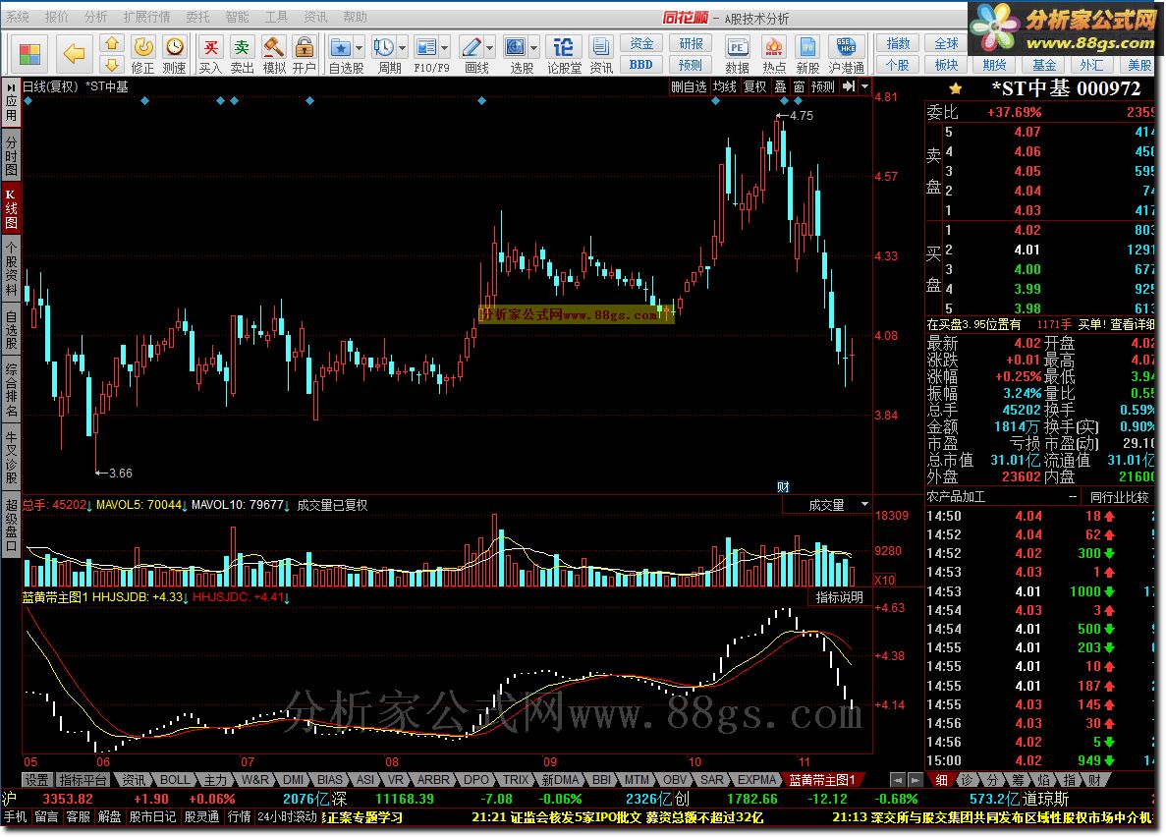Click the 周期 period clock icon

click(x=384, y=48)
